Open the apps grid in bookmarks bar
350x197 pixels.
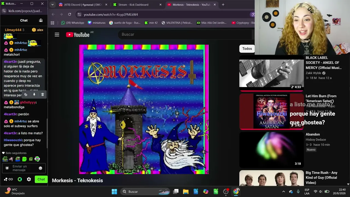point(52,23)
